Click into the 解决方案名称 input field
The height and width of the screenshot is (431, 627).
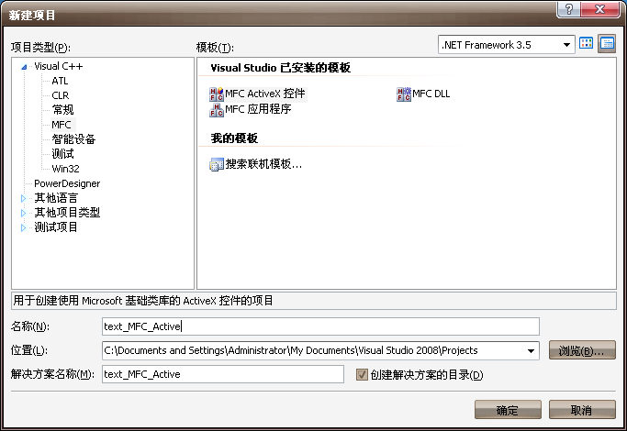click(x=223, y=374)
